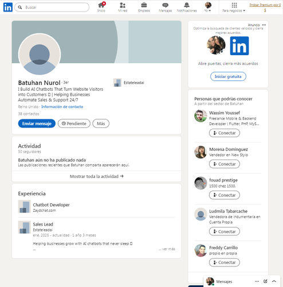Click Mostrar toda la actividad
Viewport: 283px width, 287px height.
tap(97, 176)
